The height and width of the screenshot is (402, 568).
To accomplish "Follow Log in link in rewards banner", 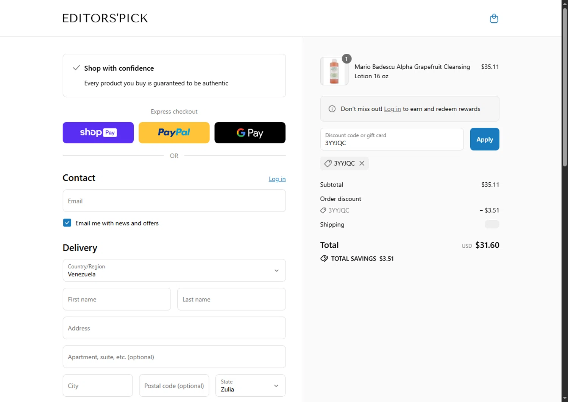I will point(392,109).
